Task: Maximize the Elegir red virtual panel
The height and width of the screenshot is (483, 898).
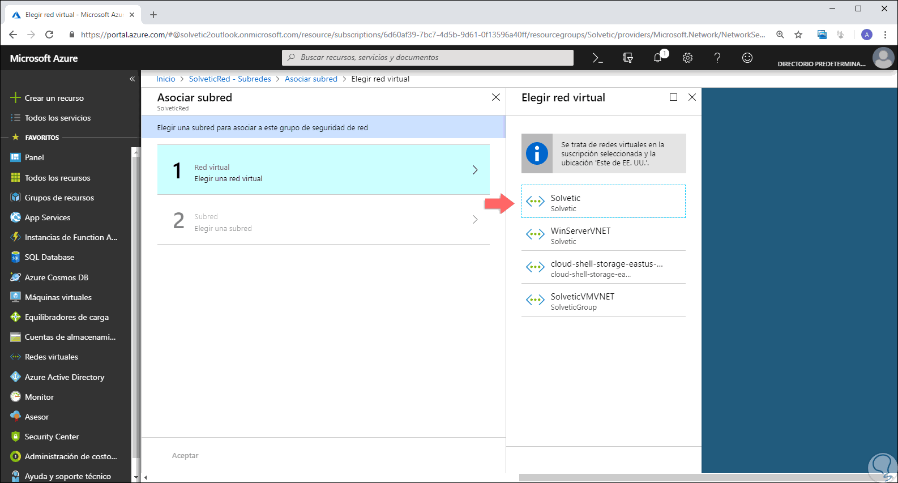Action: (x=673, y=97)
